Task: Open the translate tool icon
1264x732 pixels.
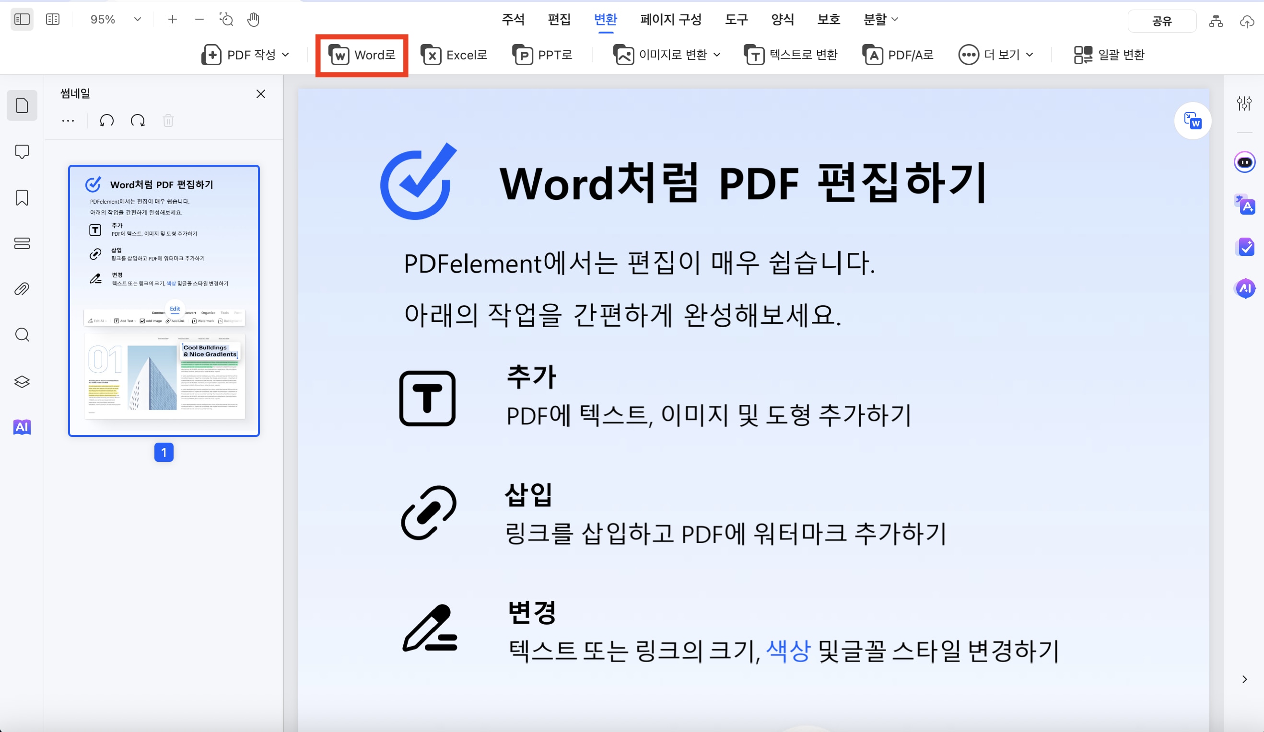Action: point(1245,205)
